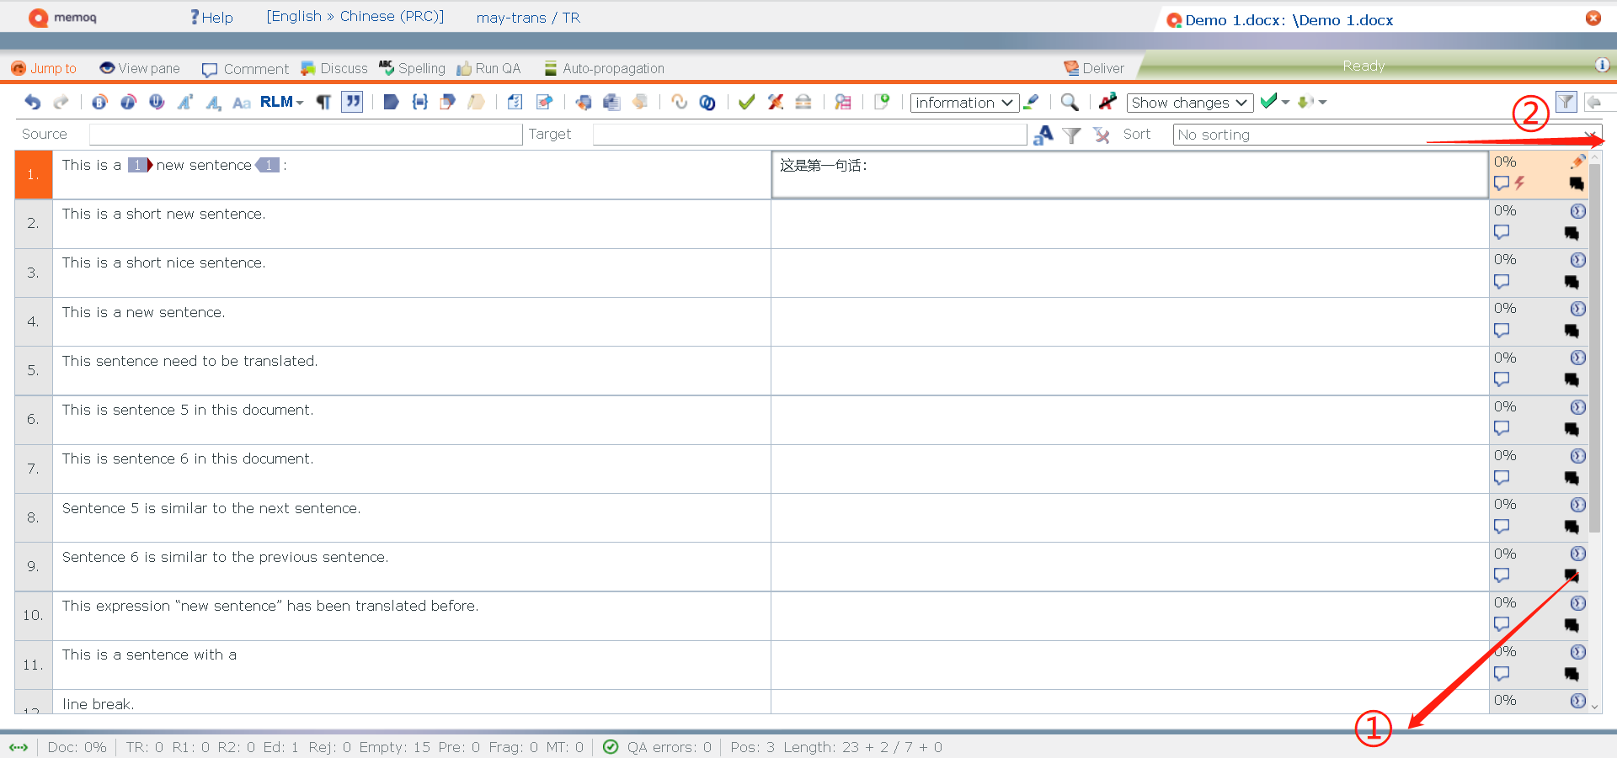Open discussion icon in segment 3
The width and height of the screenshot is (1617, 758).
(x=1572, y=282)
